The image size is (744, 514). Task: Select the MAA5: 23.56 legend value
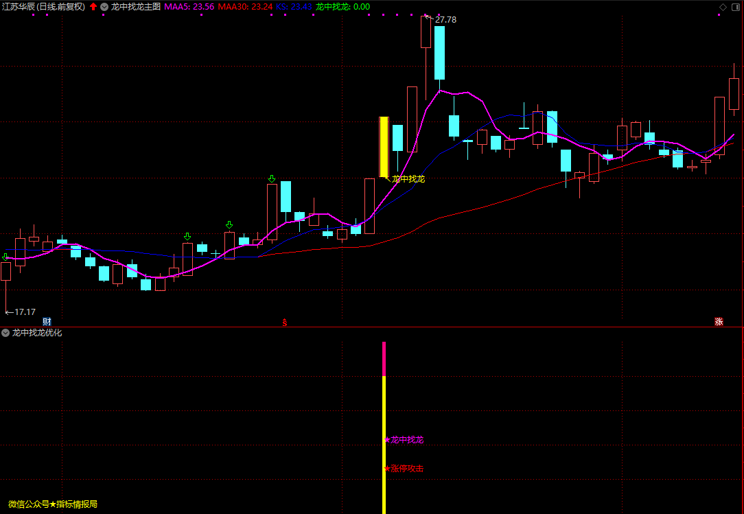pyautogui.click(x=189, y=7)
